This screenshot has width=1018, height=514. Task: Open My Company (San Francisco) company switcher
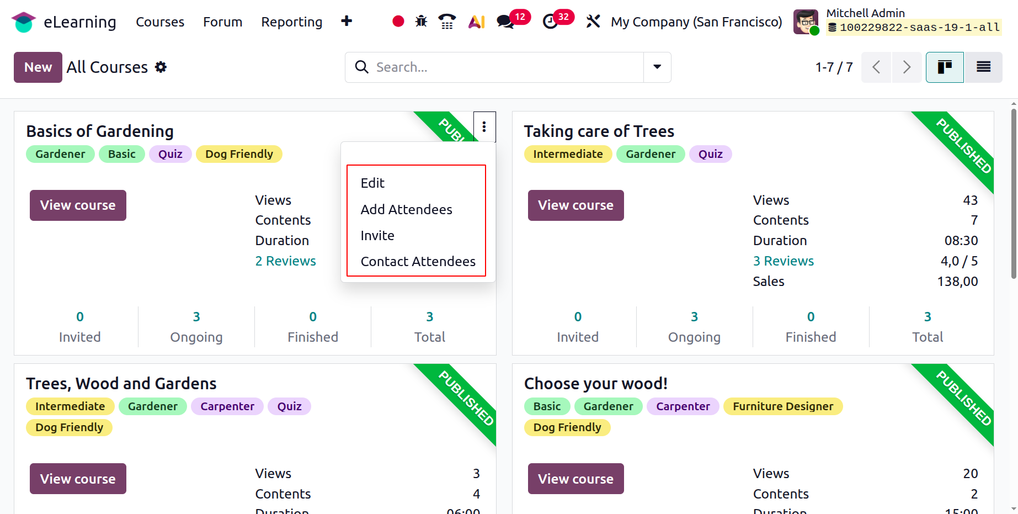pos(696,22)
